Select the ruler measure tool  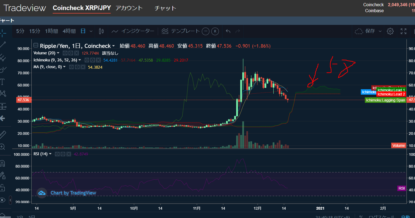click(2, 134)
